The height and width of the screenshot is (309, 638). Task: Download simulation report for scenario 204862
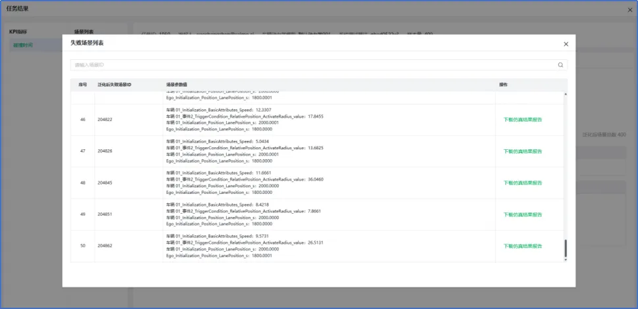point(523,246)
